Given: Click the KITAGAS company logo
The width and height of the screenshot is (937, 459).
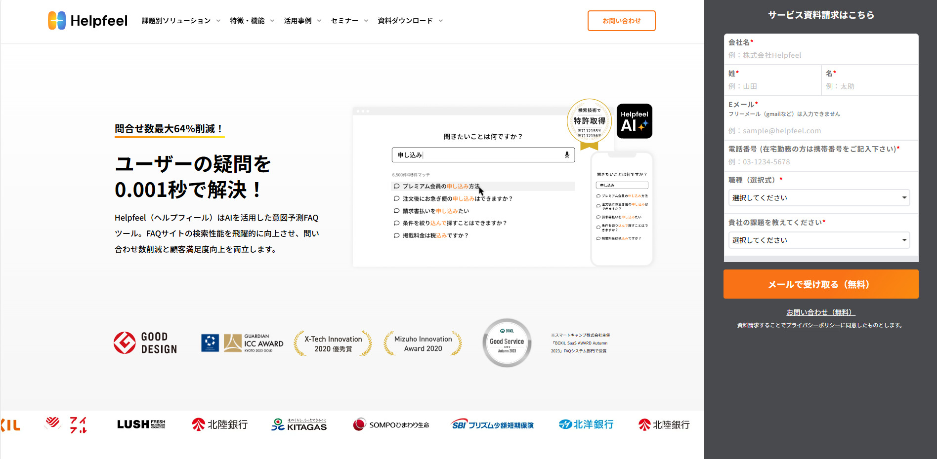Looking at the screenshot, I should 299,424.
